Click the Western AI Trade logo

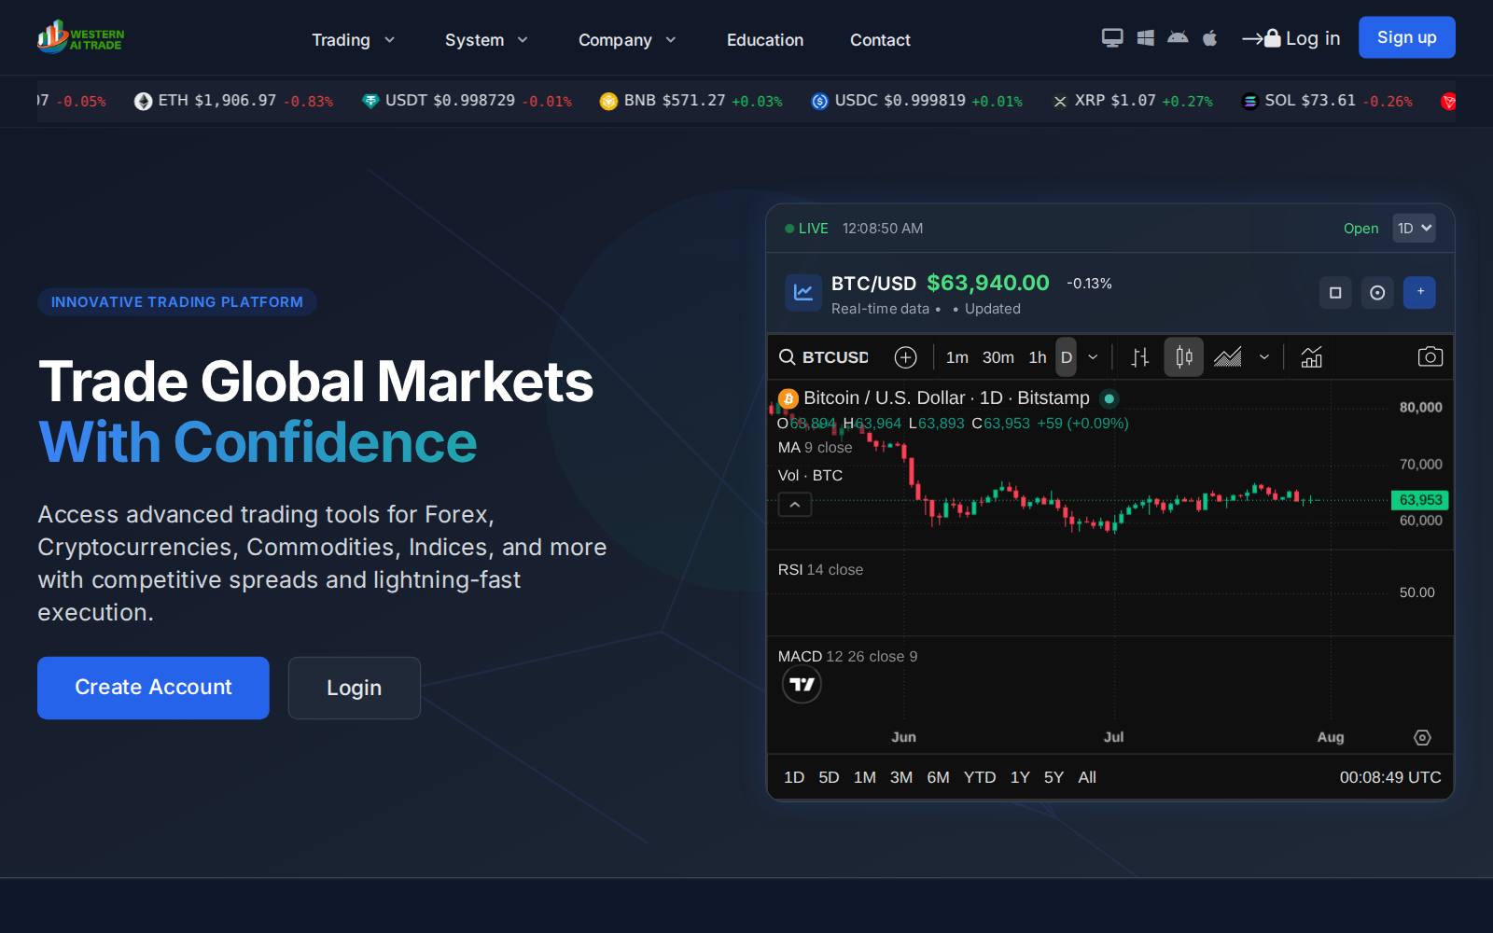point(81,37)
